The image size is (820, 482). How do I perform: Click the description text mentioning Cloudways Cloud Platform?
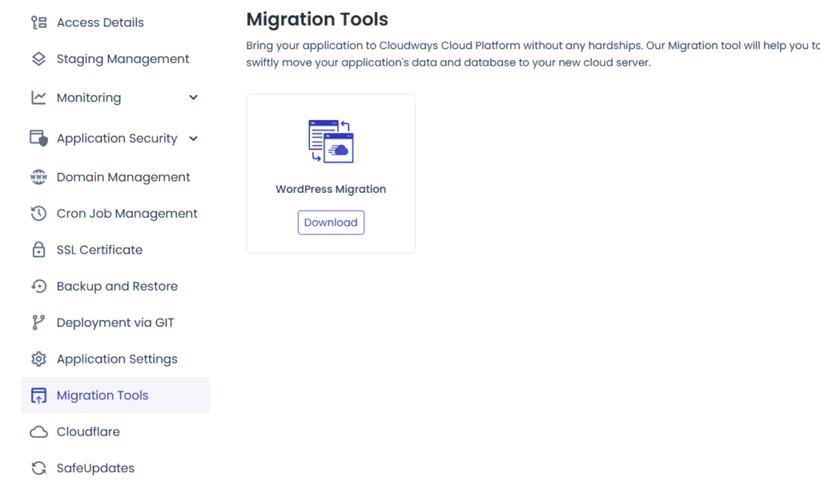pos(533,54)
